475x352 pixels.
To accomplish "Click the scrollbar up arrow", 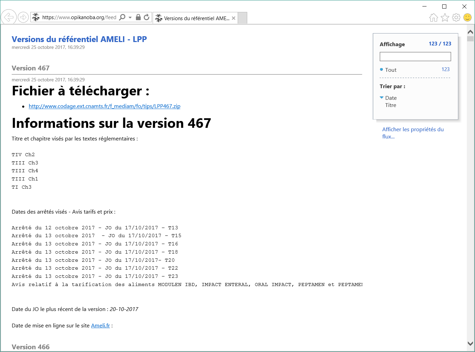I will coord(470,32).
